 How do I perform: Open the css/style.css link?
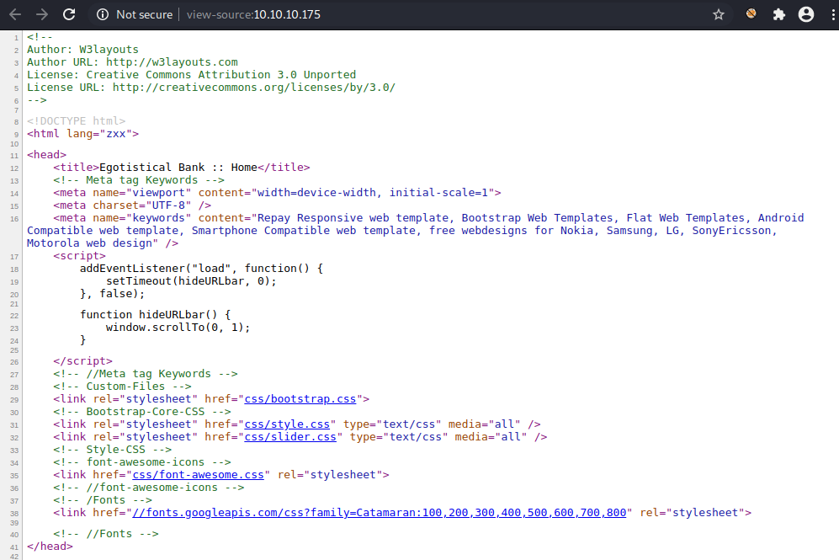(287, 424)
